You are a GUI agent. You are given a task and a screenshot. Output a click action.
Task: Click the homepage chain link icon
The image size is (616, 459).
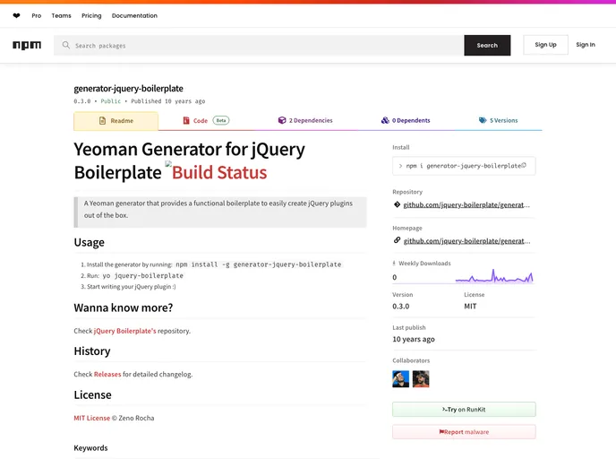coord(397,240)
